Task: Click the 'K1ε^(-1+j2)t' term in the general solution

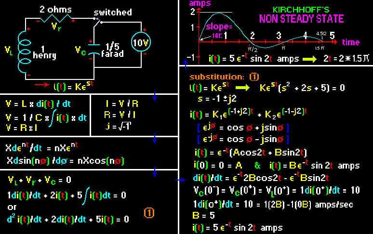Action: coord(233,114)
